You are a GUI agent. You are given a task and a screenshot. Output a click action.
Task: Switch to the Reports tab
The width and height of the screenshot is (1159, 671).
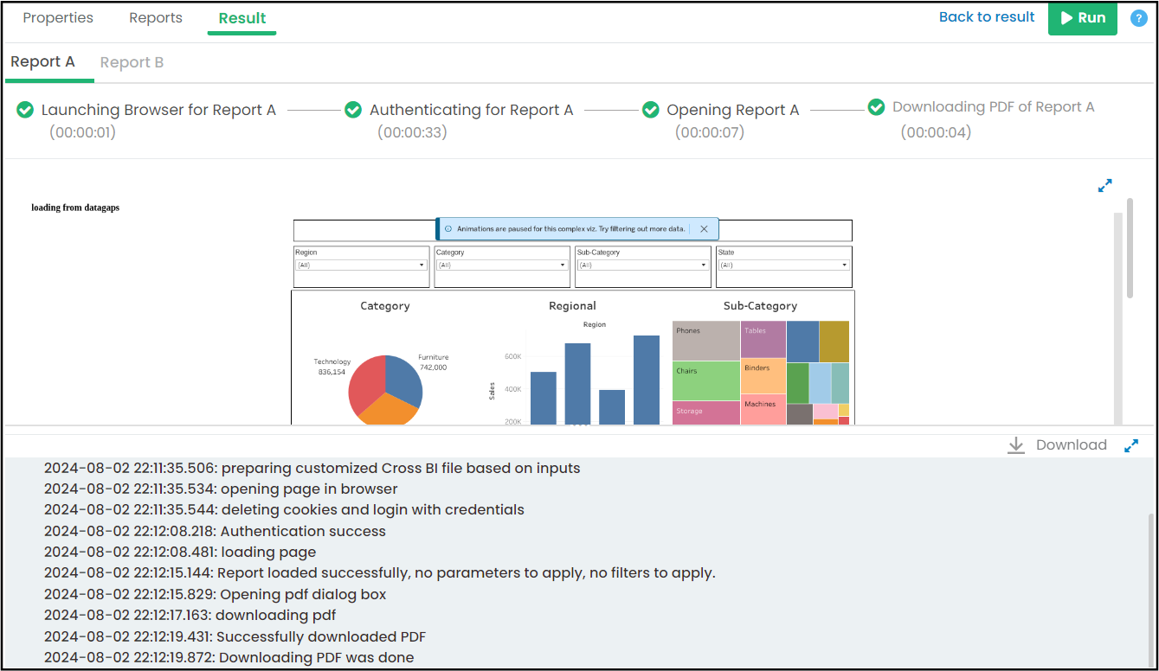click(156, 18)
